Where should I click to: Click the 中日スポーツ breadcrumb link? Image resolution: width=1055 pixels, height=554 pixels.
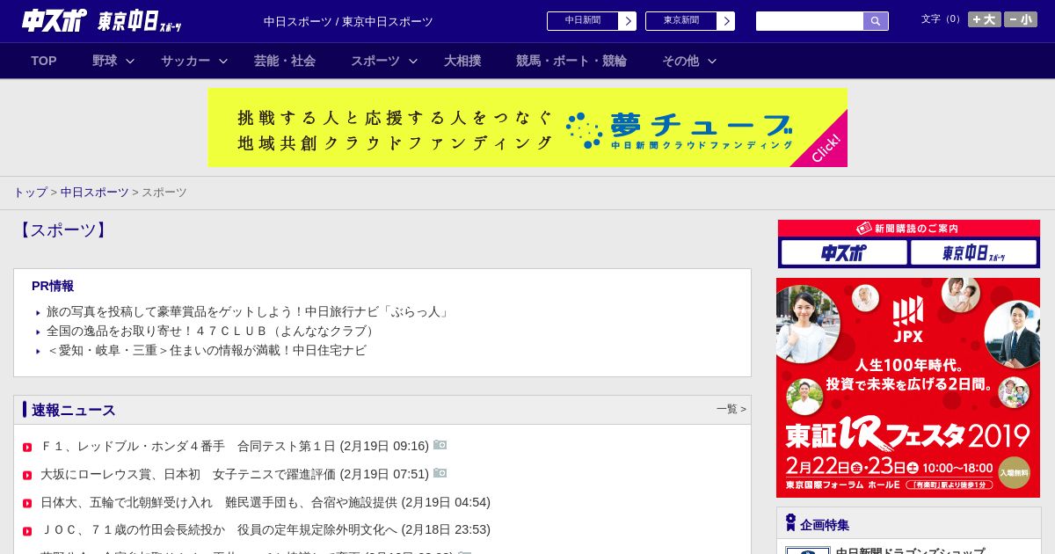click(x=95, y=192)
